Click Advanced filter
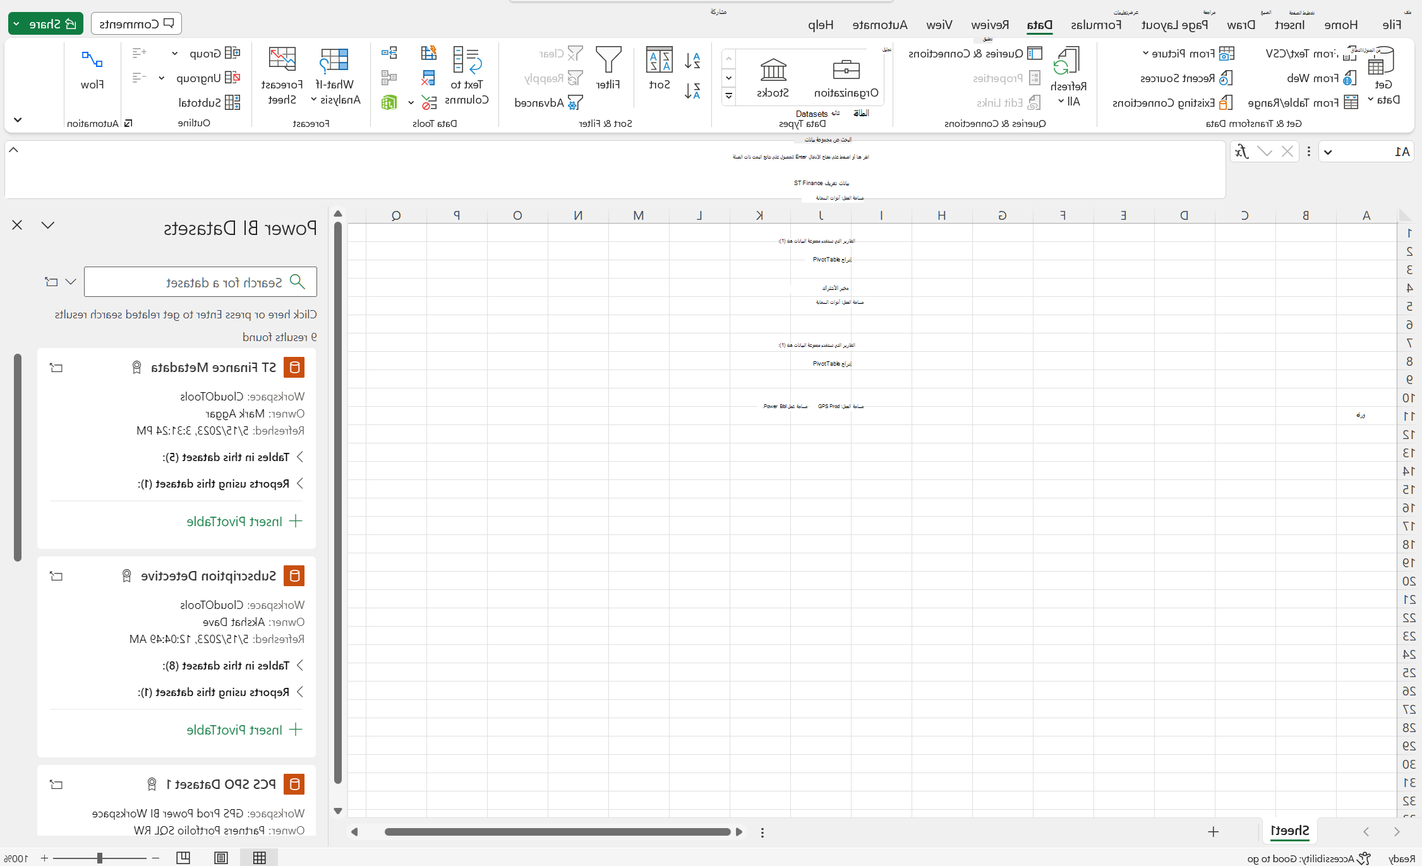Image resolution: width=1422 pixels, height=866 pixels. tap(548, 103)
